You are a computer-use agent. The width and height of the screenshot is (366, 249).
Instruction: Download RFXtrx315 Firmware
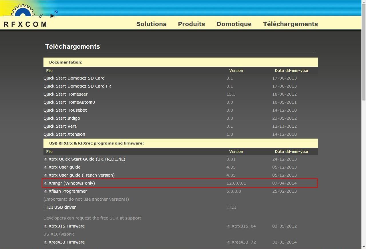(64, 226)
